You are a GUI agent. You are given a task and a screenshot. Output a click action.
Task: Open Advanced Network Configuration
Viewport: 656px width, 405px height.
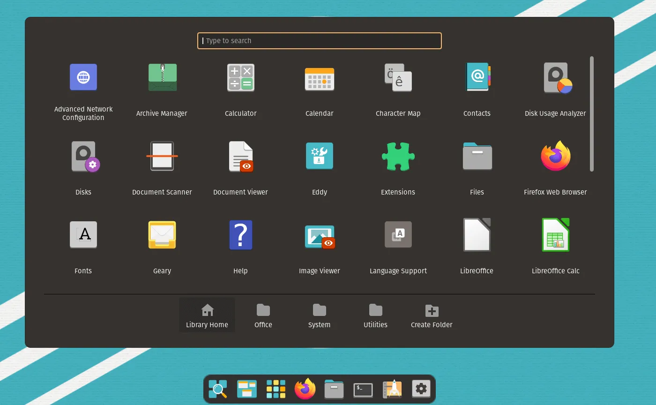point(83,78)
